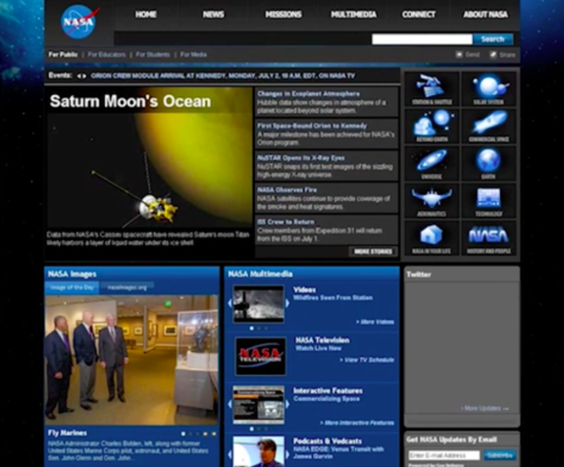
Task: Select the Aeronautics aircraft icon
Action: coord(432,201)
